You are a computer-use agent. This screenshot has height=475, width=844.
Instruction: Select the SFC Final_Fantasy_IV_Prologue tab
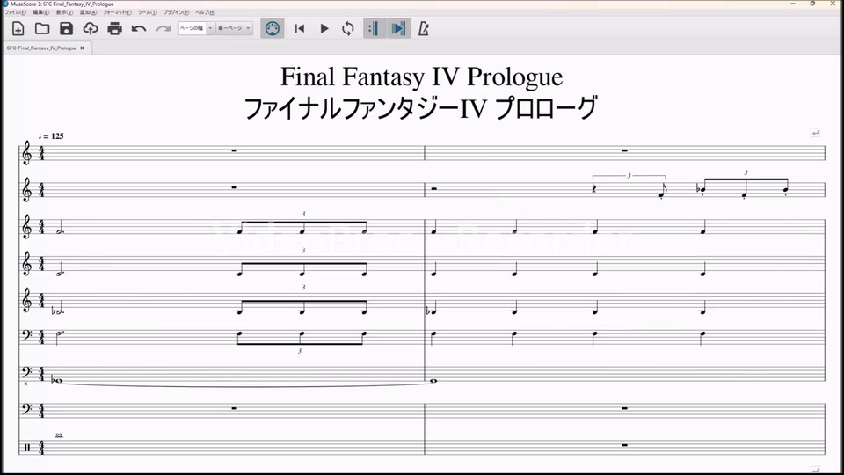tap(41, 47)
